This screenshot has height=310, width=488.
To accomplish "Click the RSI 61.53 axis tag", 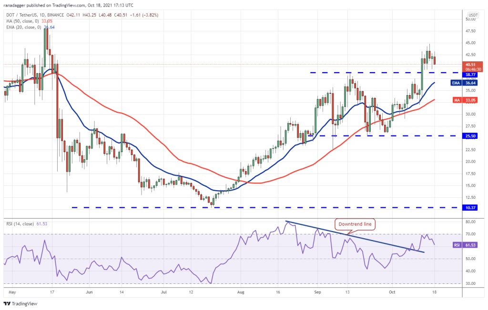I will click(465, 245).
